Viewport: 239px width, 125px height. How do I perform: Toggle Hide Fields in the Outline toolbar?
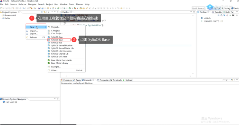[224, 15]
